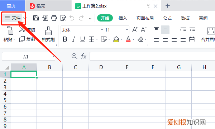The width and height of the screenshot is (215, 129).
Task: Click the Save icon in quick toolbar
Action: click(x=36, y=18)
